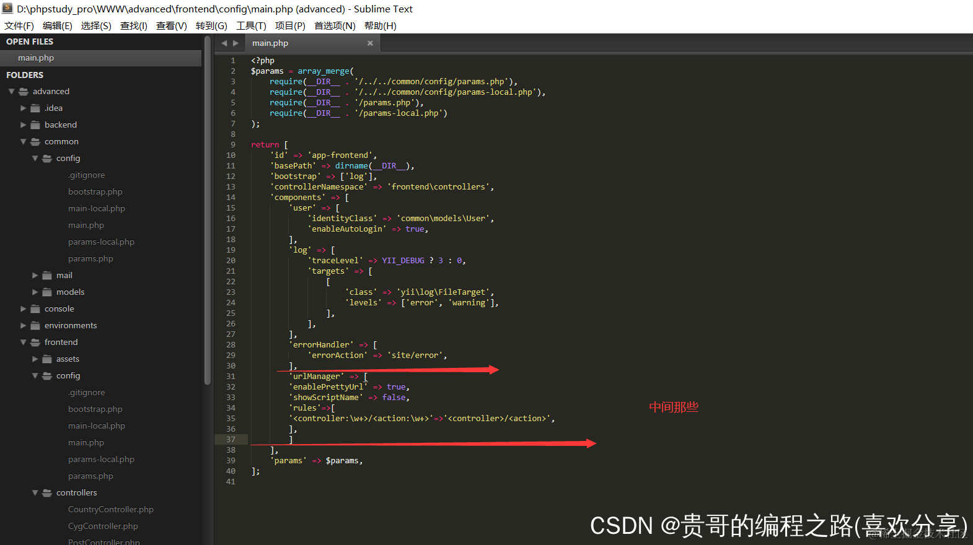Click the backend folder icon
The width and height of the screenshot is (973, 545).
[x=35, y=125]
